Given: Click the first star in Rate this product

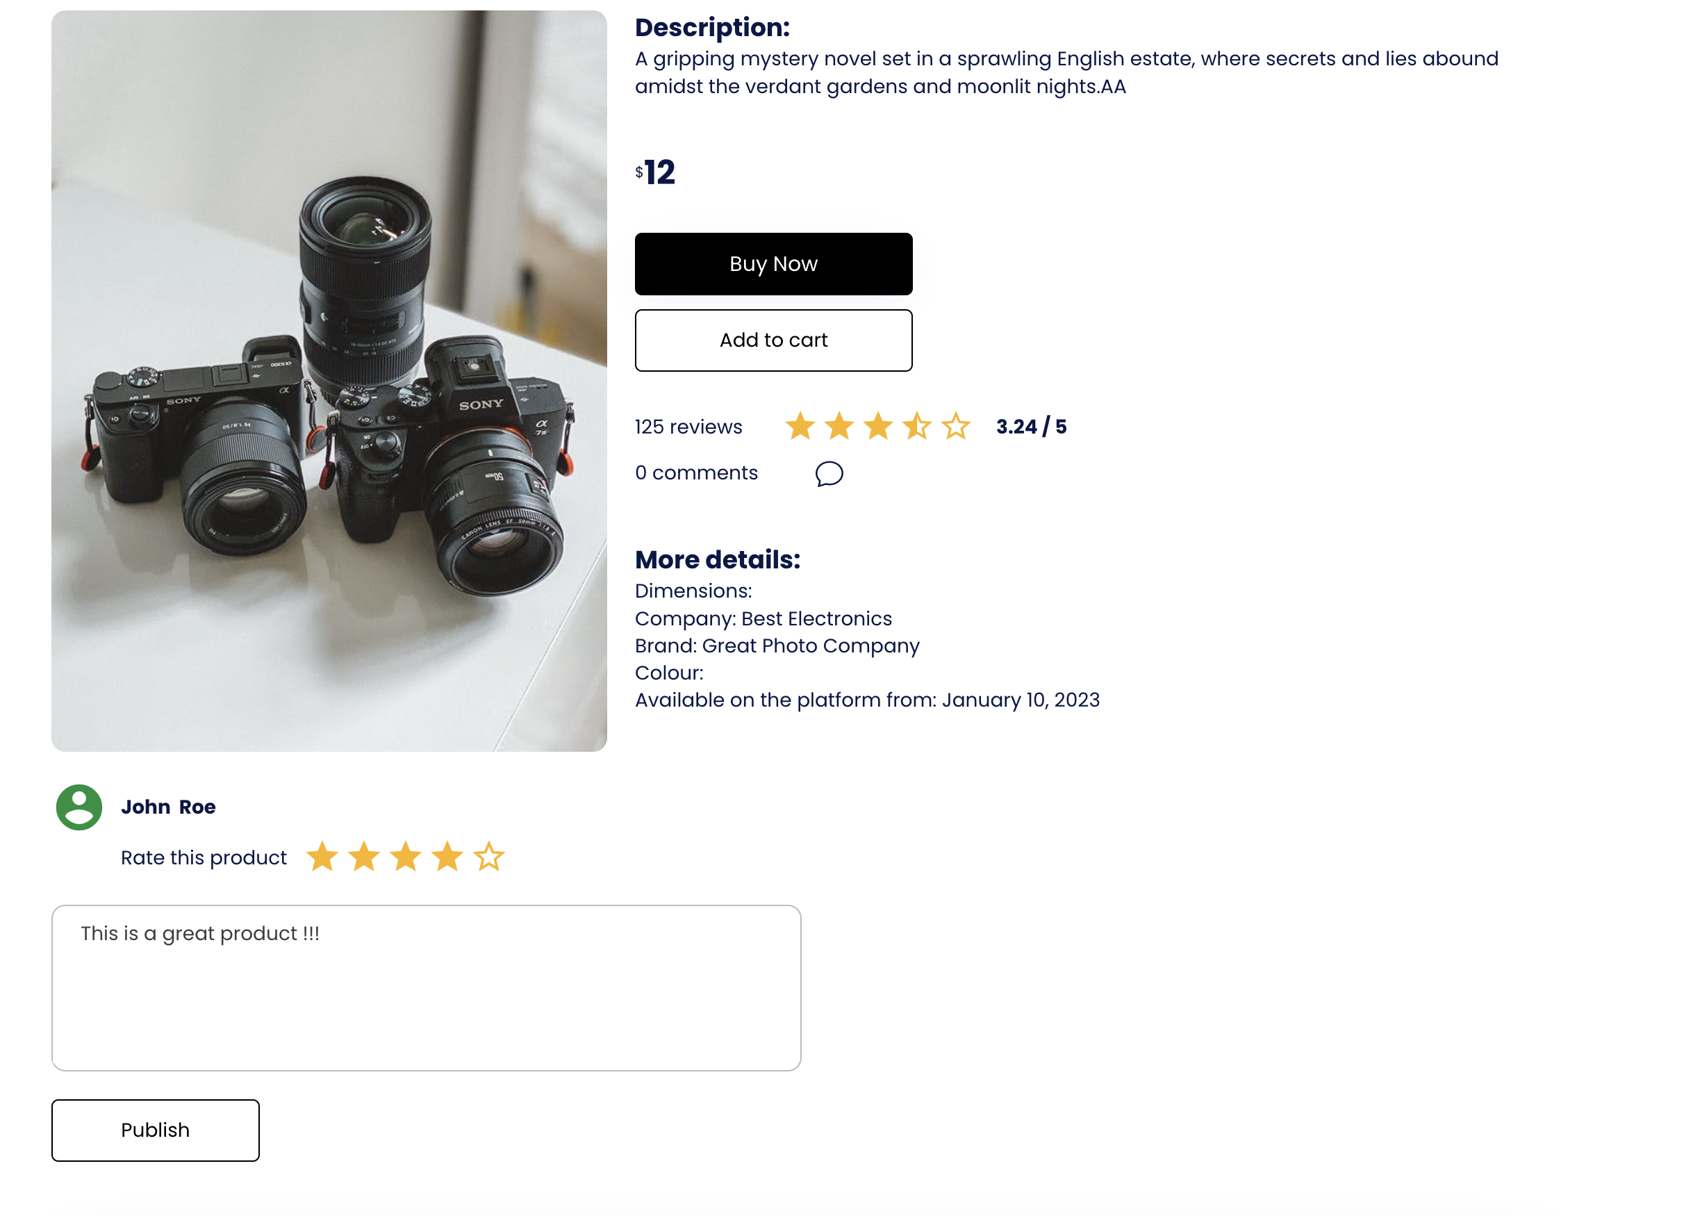Looking at the screenshot, I should click(x=322, y=857).
